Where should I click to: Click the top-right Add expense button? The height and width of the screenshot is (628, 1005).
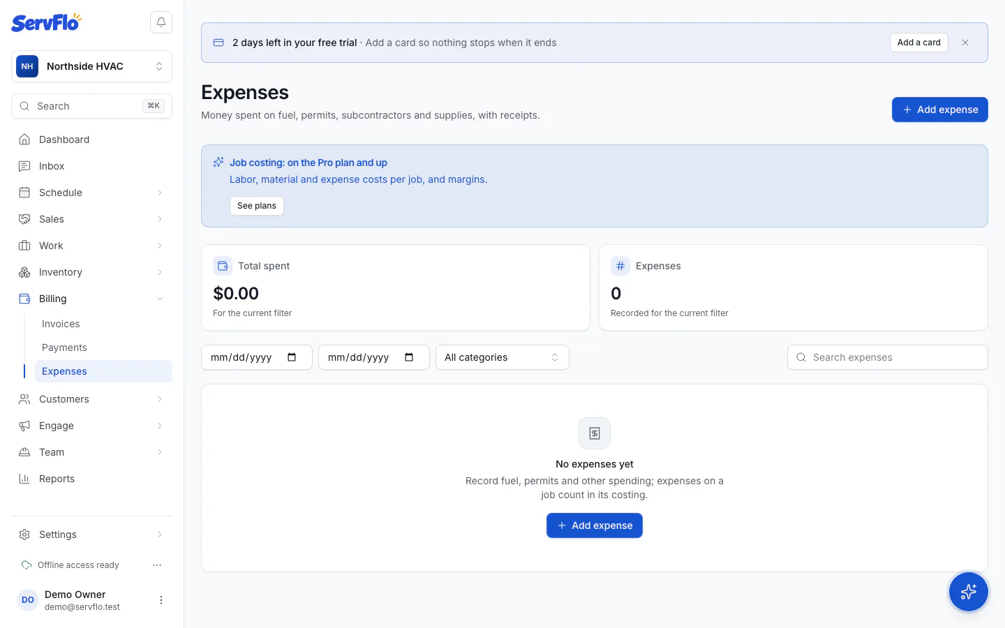[x=939, y=110]
